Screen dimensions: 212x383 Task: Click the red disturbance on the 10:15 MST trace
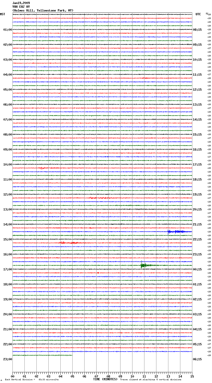click(49, 168)
